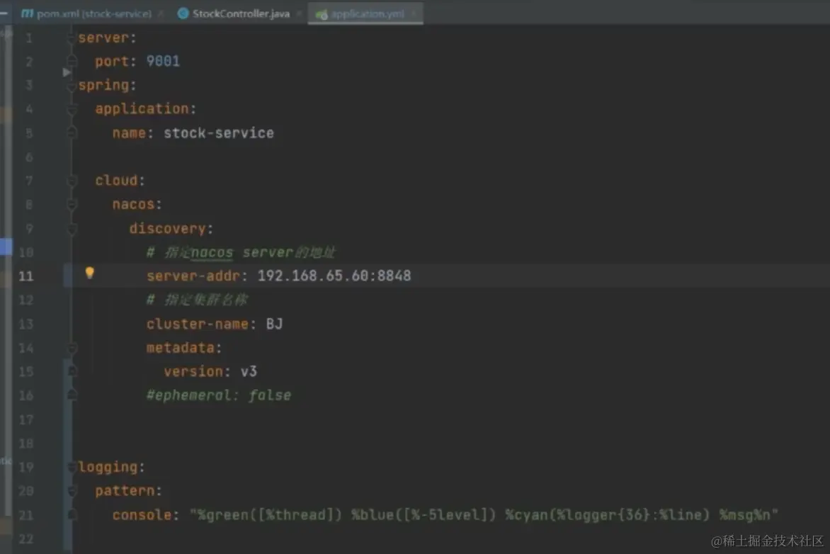Click the Maven icon on the pom.xml tab

[27, 13]
